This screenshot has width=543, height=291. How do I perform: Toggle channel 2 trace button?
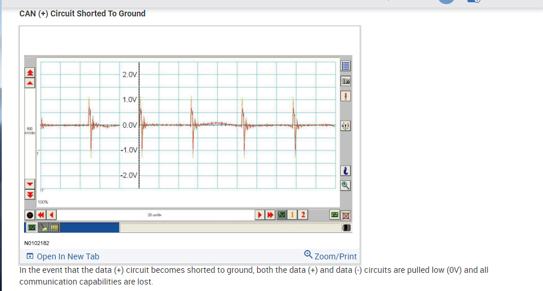click(x=303, y=215)
